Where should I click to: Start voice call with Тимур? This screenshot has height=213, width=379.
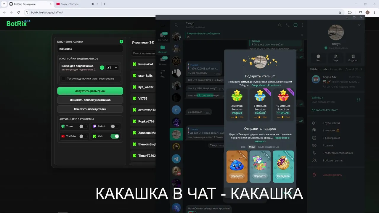[288, 25]
